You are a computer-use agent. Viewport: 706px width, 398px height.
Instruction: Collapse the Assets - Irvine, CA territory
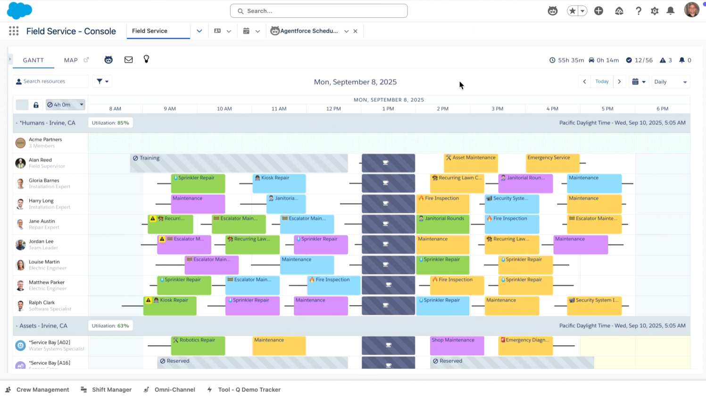pos(17,326)
